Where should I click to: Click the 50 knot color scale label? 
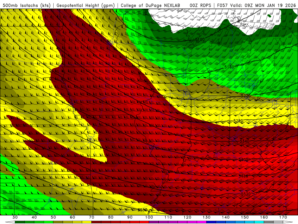53,217
